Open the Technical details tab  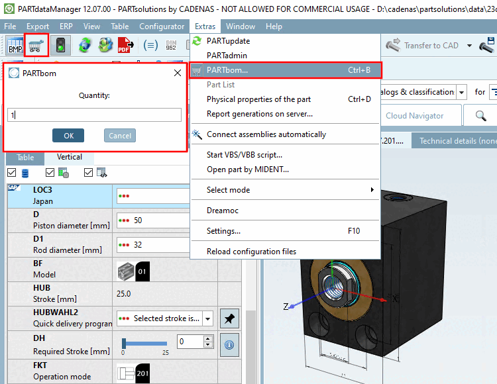coord(455,140)
